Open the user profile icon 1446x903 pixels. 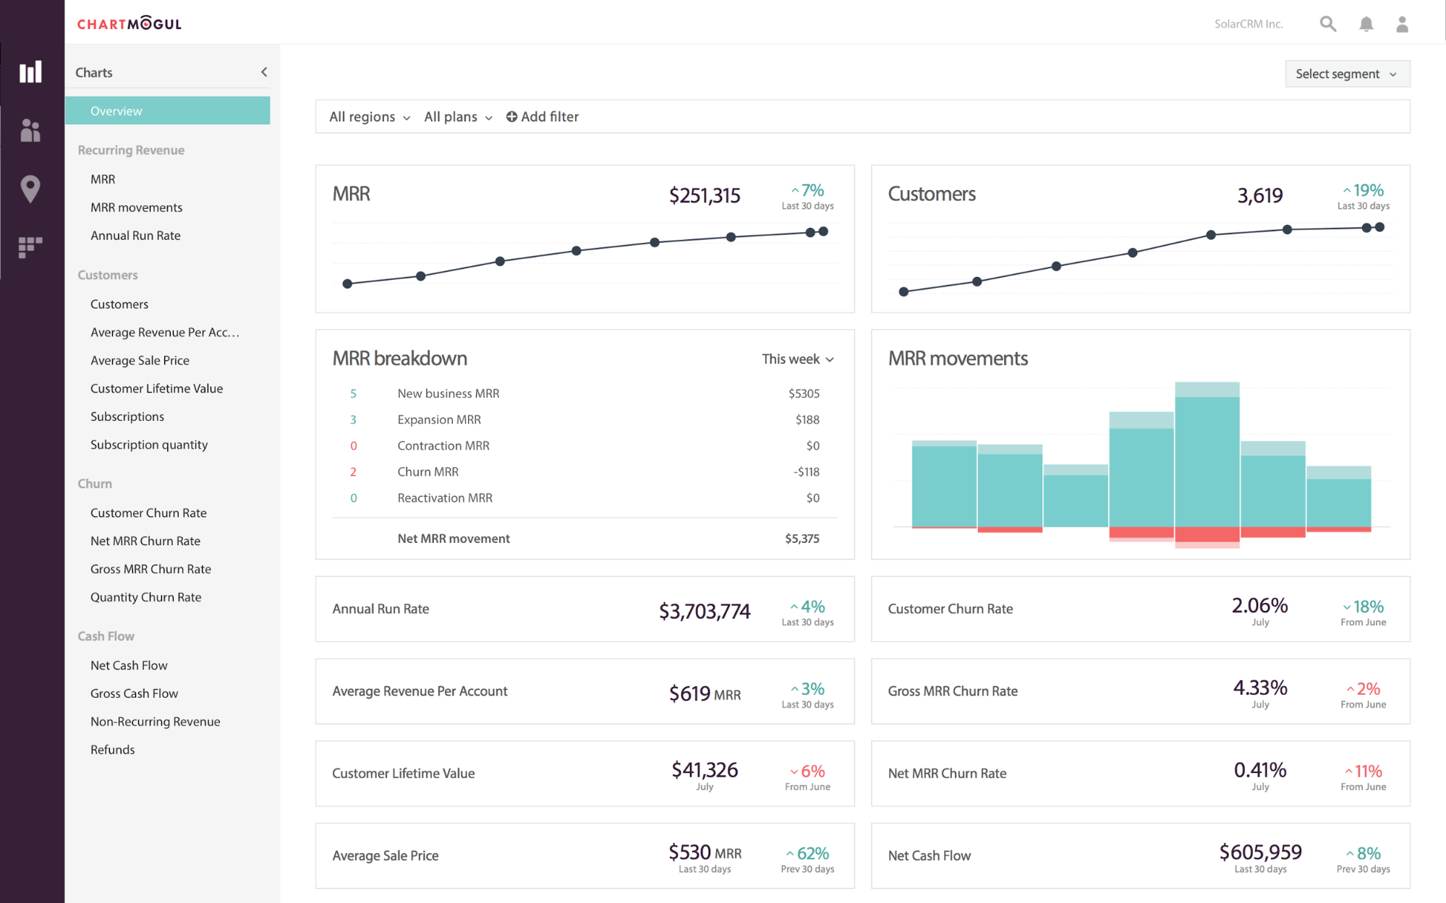coord(1402,24)
